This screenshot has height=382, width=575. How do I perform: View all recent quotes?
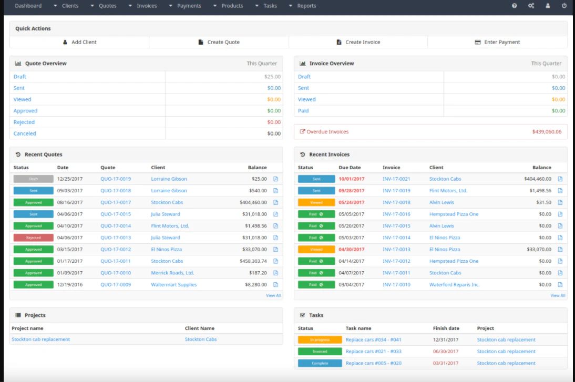click(273, 295)
